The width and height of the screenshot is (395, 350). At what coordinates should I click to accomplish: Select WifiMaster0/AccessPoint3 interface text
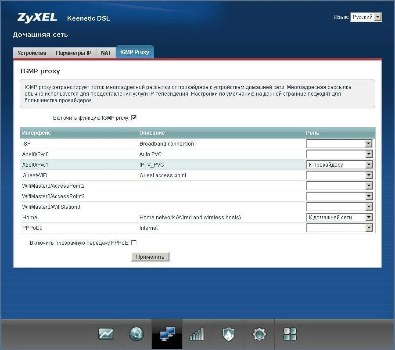tap(54, 196)
